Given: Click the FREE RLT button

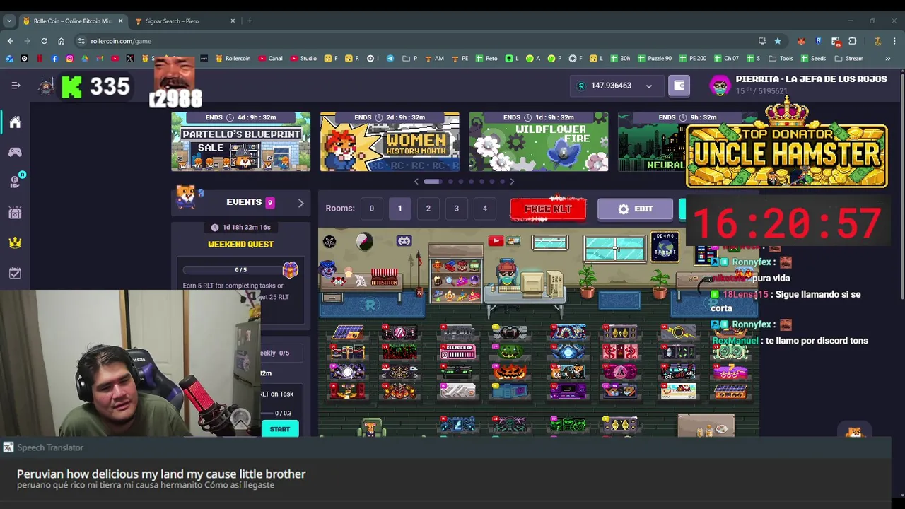Looking at the screenshot, I should [x=548, y=209].
